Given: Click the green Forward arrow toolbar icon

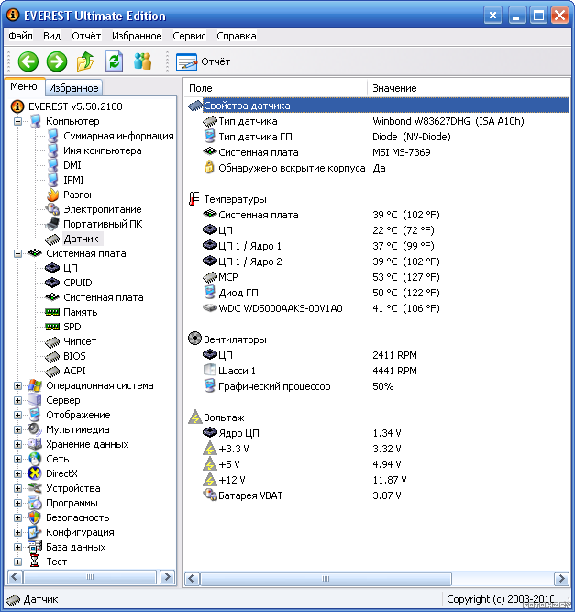Looking at the screenshot, I should (x=57, y=61).
